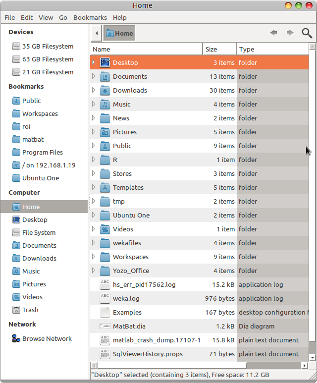Click the Music folder icon in sidebar

pos(16,271)
